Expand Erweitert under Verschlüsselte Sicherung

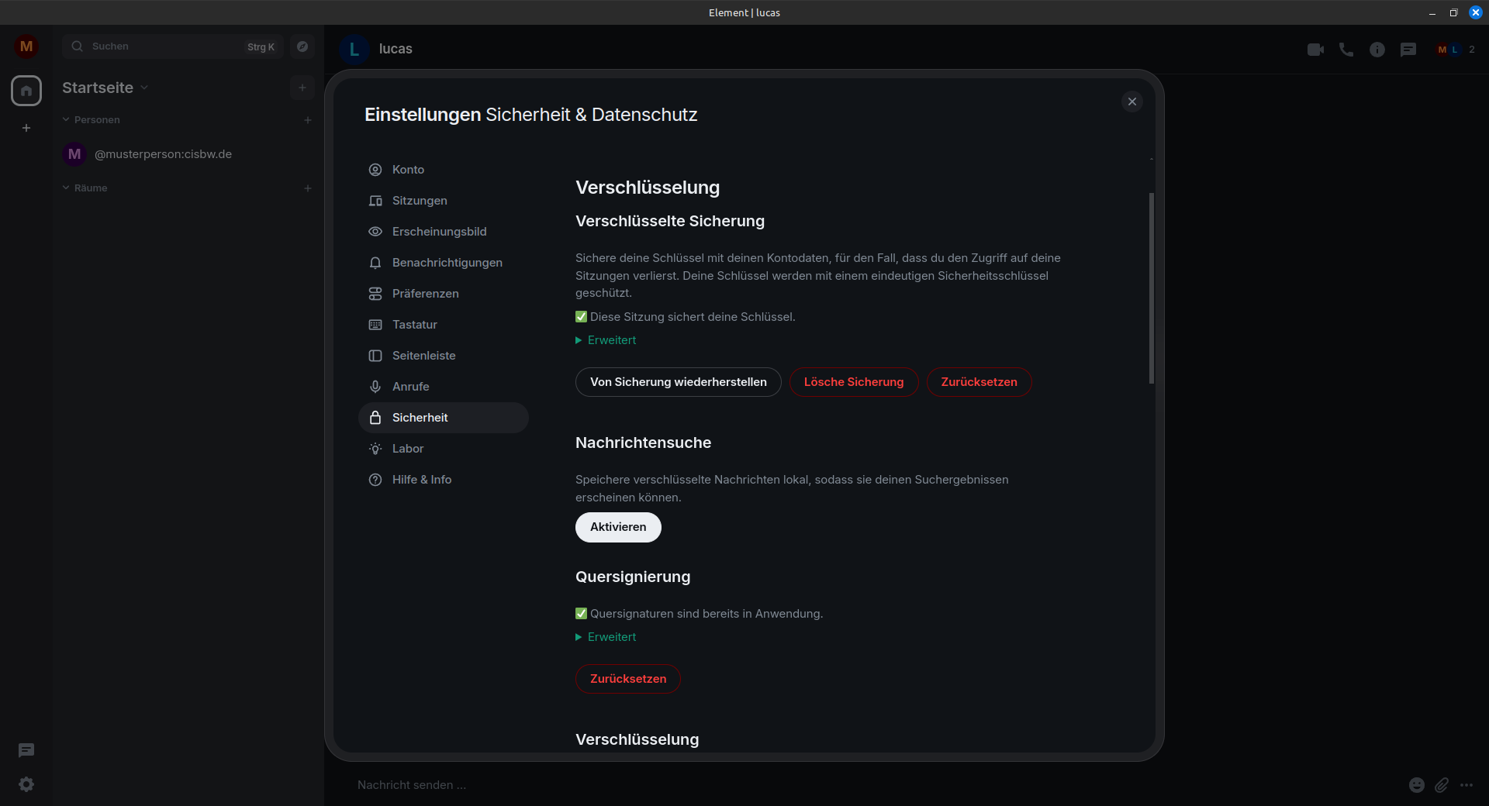(x=611, y=339)
